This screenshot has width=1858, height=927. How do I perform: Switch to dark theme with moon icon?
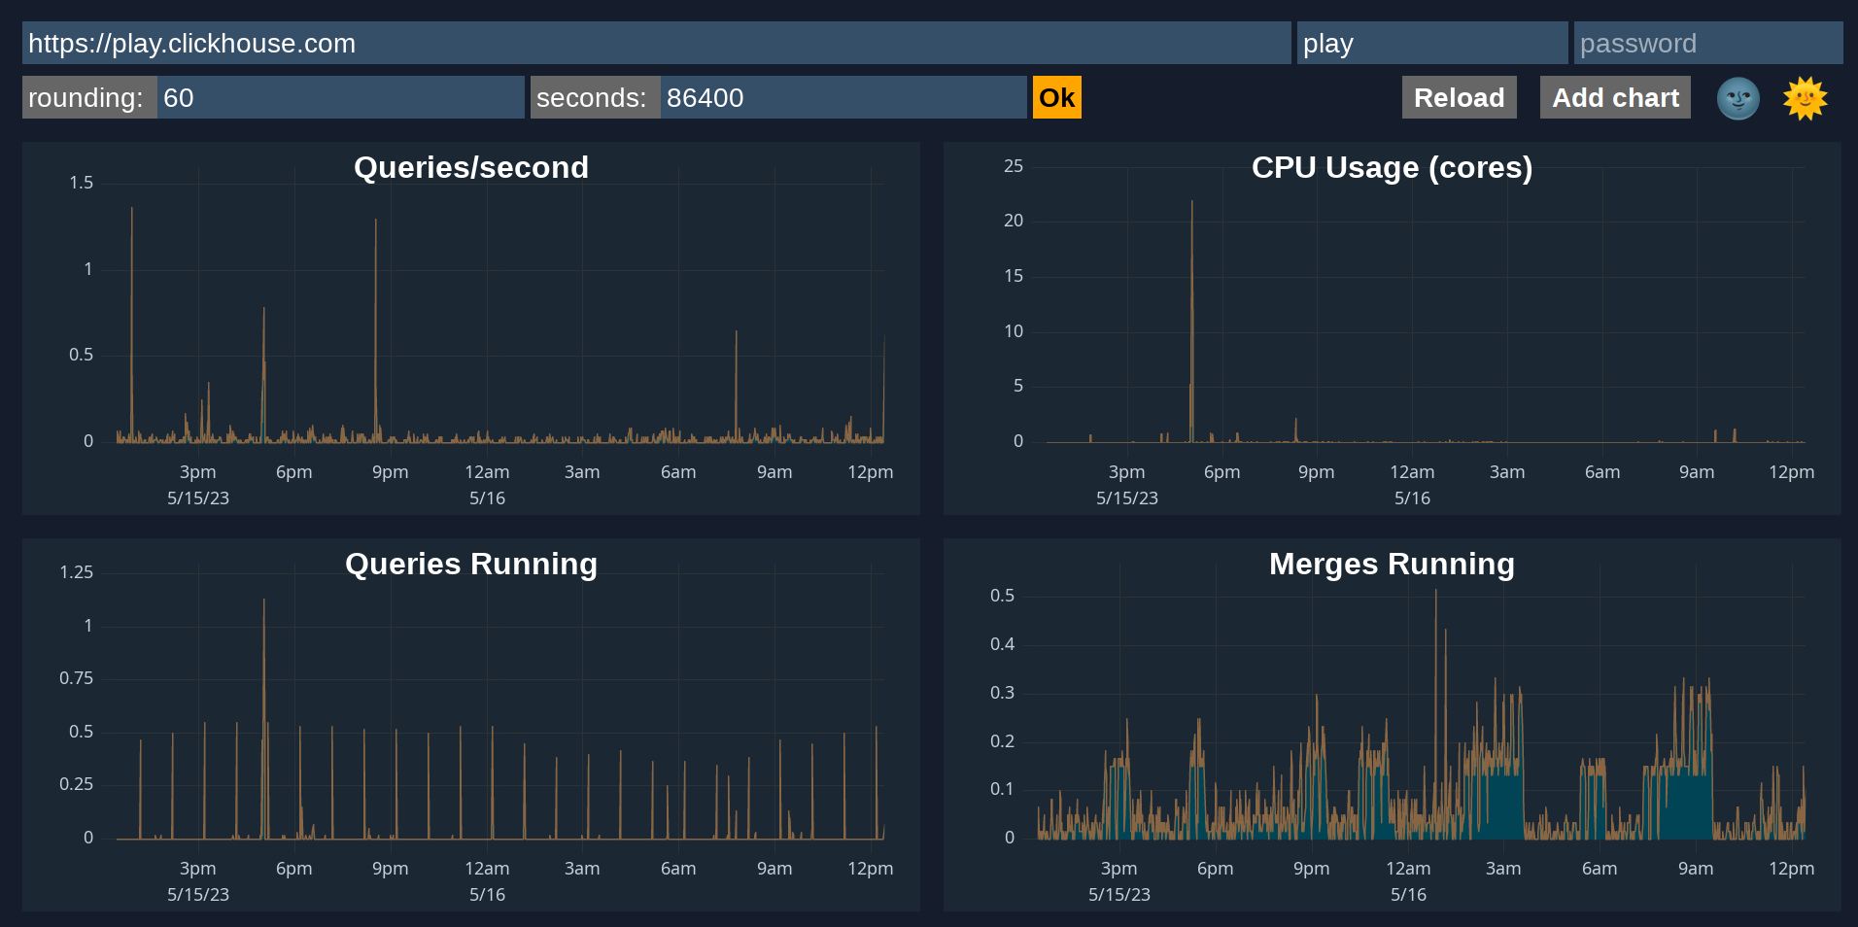click(x=1738, y=98)
